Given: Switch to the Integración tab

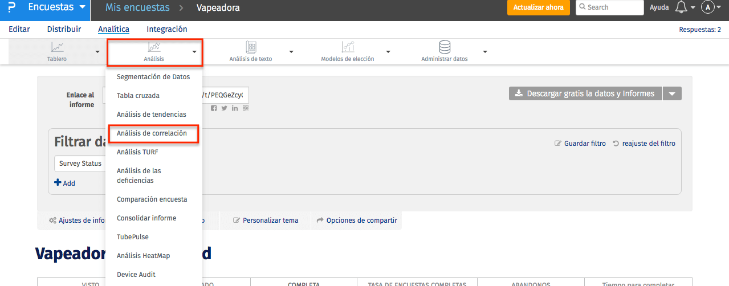Looking at the screenshot, I should tap(167, 29).
